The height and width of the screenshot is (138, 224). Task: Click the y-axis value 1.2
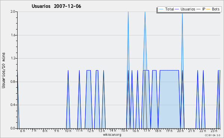(13, 58)
